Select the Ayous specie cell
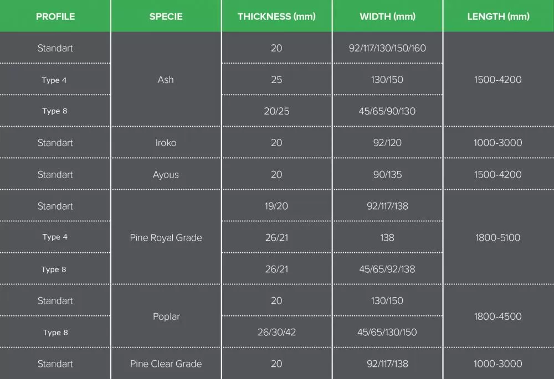554x379 pixels. (x=166, y=175)
